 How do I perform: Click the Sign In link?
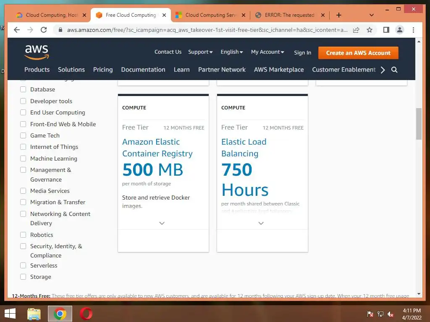click(x=302, y=52)
